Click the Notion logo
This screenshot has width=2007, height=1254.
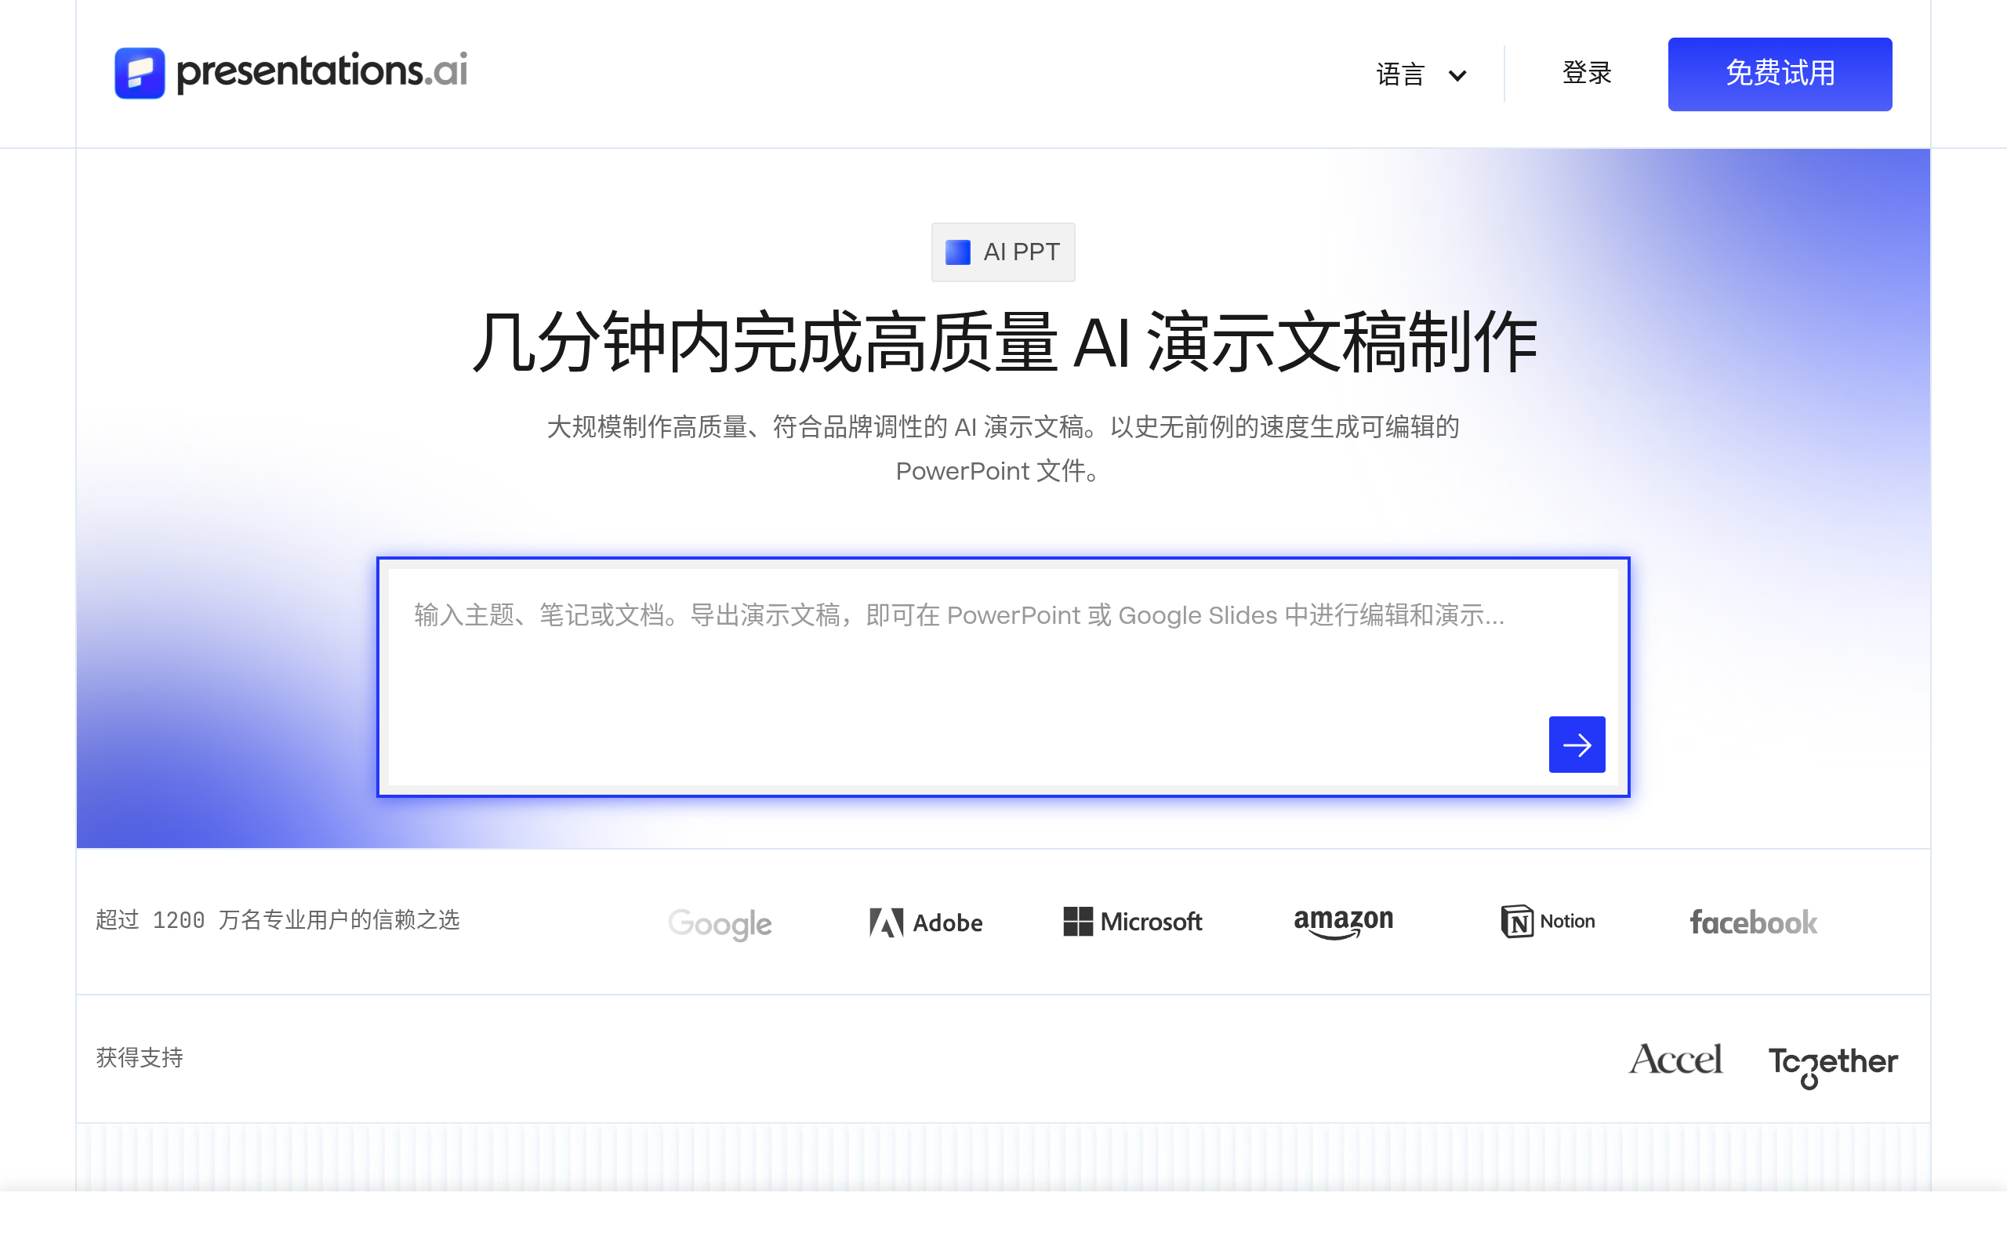coord(1548,922)
